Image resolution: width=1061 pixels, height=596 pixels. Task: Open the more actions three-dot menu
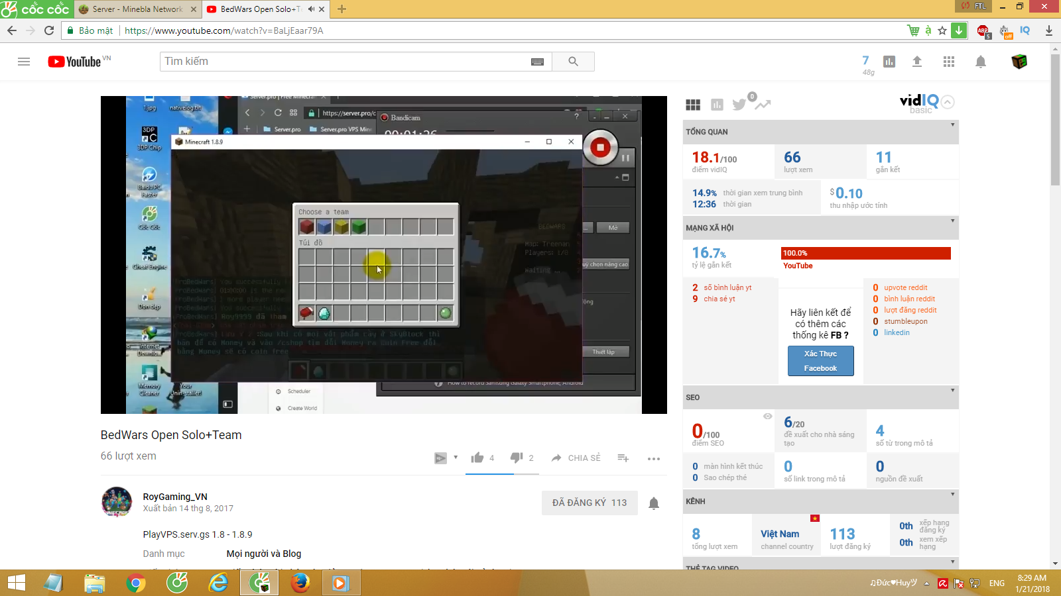pyautogui.click(x=654, y=458)
